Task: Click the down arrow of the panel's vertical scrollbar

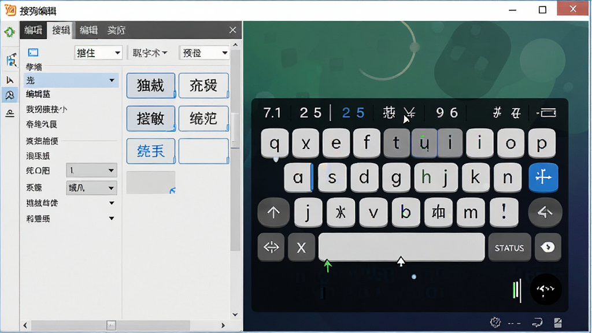Action: click(x=235, y=314)
